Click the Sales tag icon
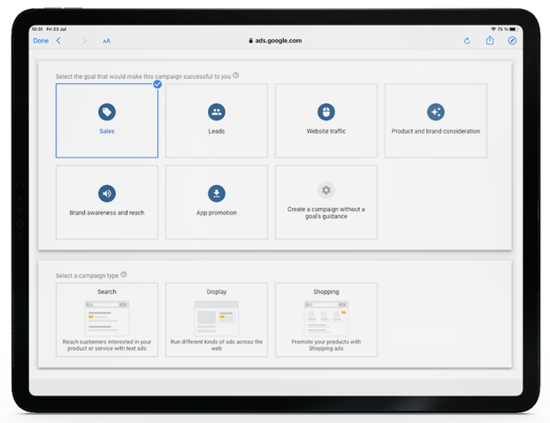Screen dimensions: 550x423 pyautogui.click(x=107, y=112)
